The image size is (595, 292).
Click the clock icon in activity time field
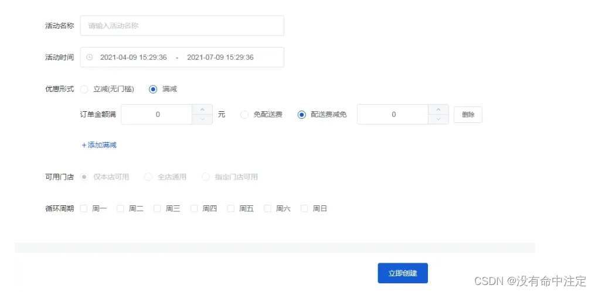89,57
